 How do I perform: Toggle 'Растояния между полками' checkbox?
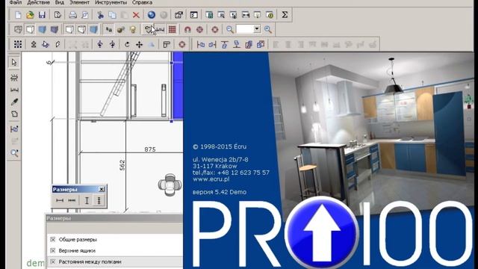click(x=53, y=262)
